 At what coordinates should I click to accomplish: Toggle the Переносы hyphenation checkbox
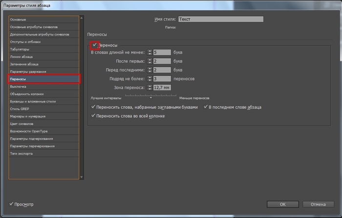pyautogui.click(x=95, y=45)
